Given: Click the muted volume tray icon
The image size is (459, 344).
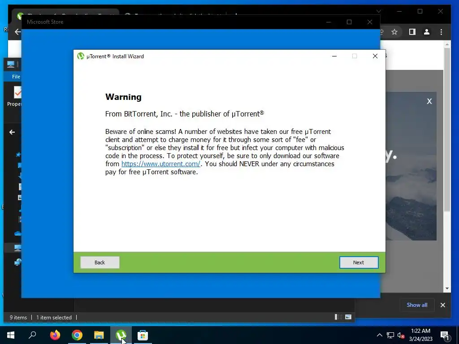Looking at the screenshot, I should pos(401,335).
